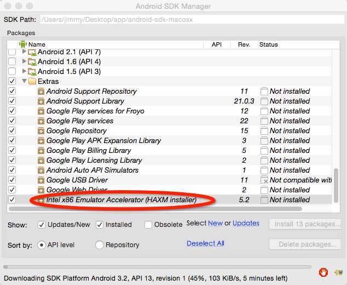347x285 pixels.
Task: Click the Google Repository package icon
Action: [x=41, y=131]
